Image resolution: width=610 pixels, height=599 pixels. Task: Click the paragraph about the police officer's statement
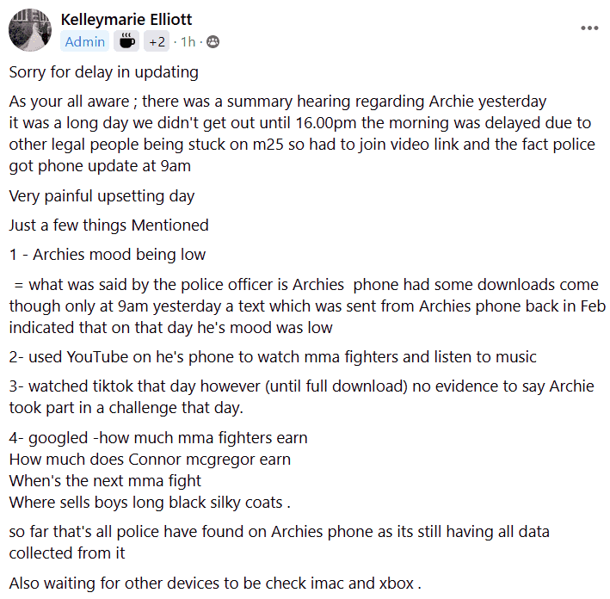point(307,306)
